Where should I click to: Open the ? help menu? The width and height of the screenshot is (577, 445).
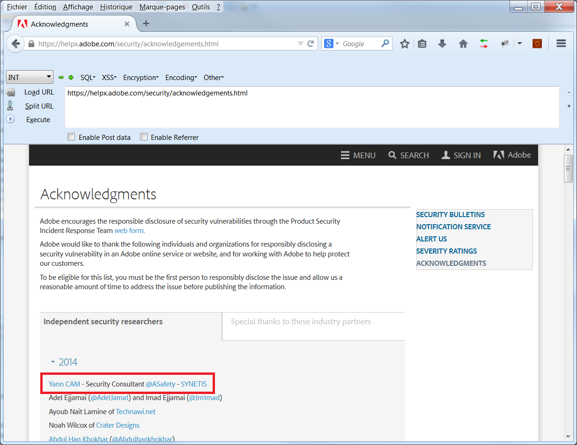(218, 7)
